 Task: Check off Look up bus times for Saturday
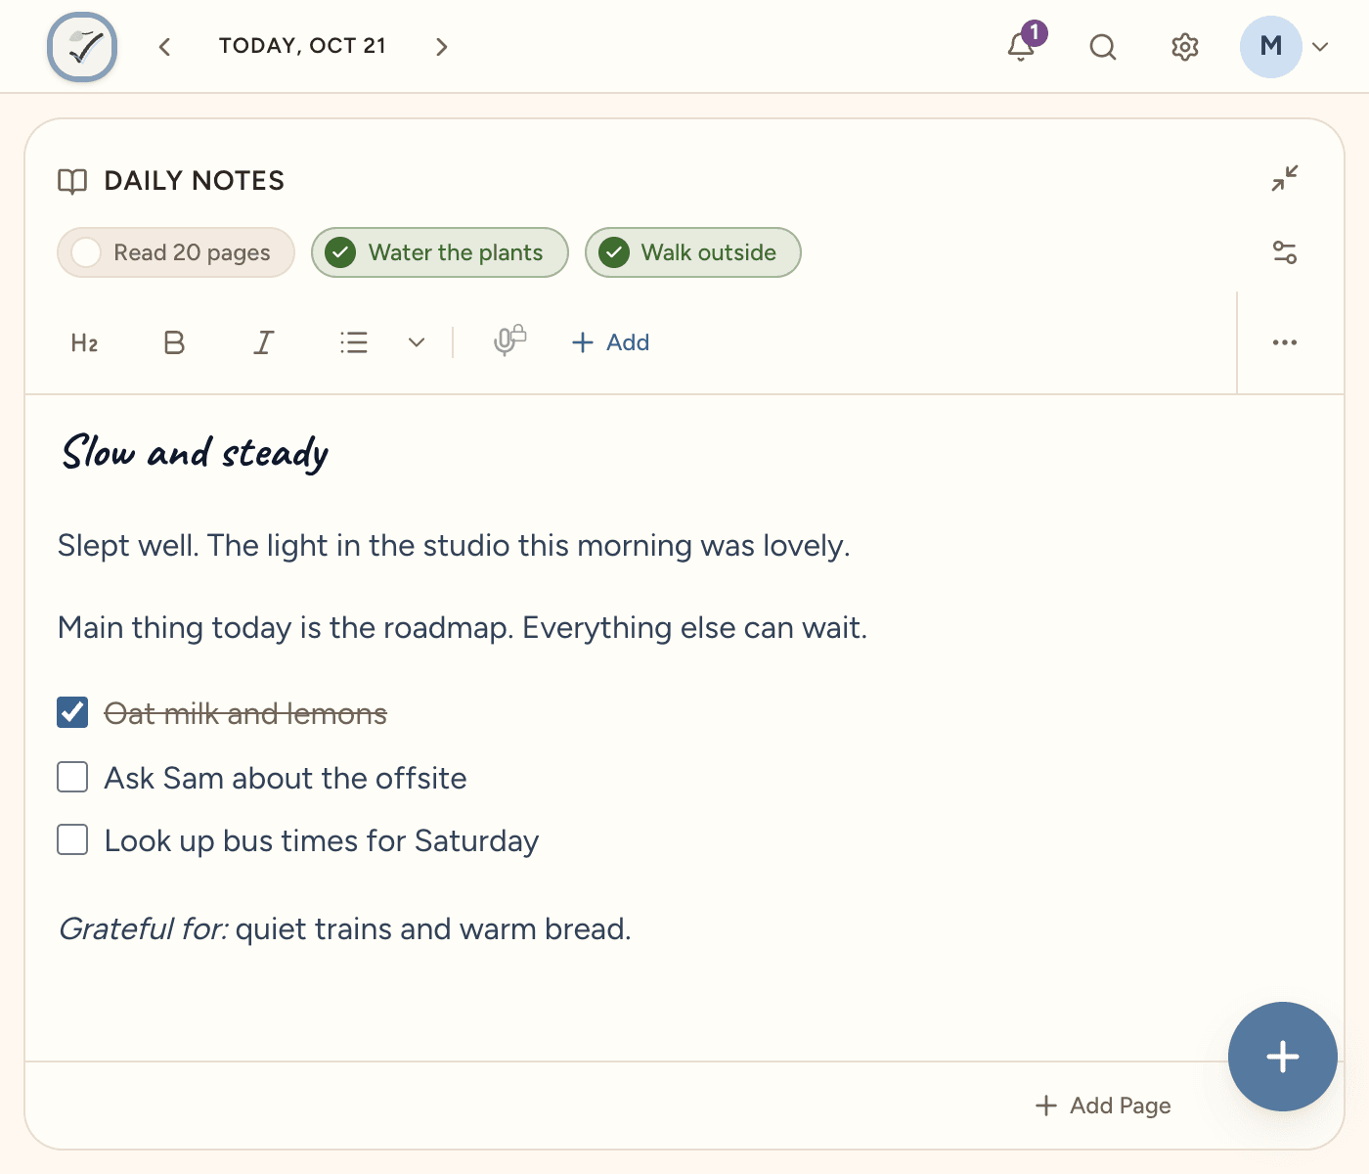point(72,839)
